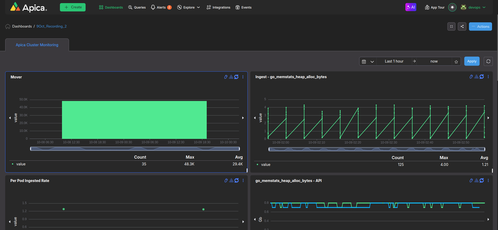
Task: Click the fullscreen dashboard icon
Action: pyautogui.click(x=451, y=26)
